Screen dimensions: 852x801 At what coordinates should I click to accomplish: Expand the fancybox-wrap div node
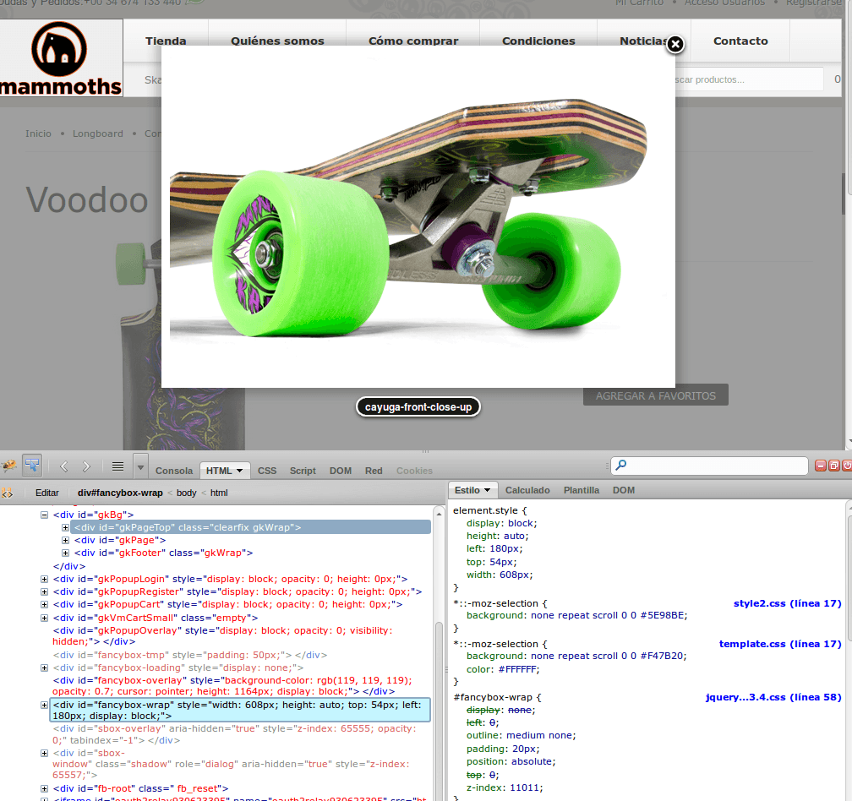44,705
